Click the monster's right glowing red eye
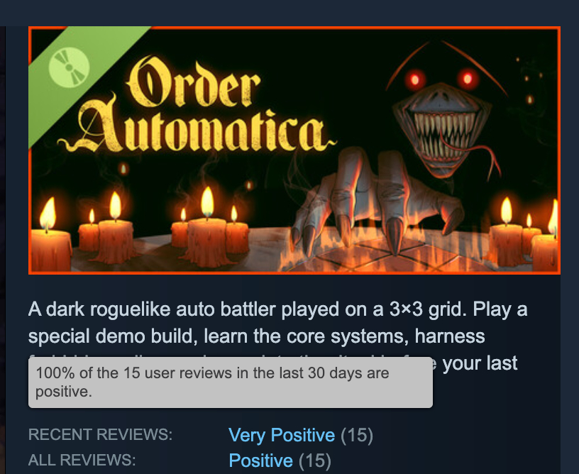Screen dimensions: 579x474 click(x=468, y=79)
